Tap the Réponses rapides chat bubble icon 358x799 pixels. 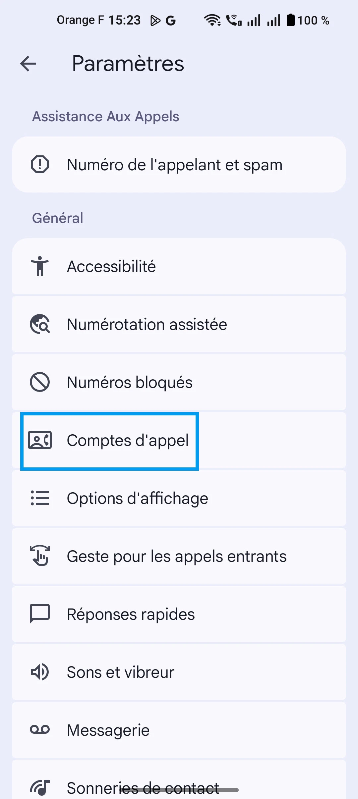[40, 614]
